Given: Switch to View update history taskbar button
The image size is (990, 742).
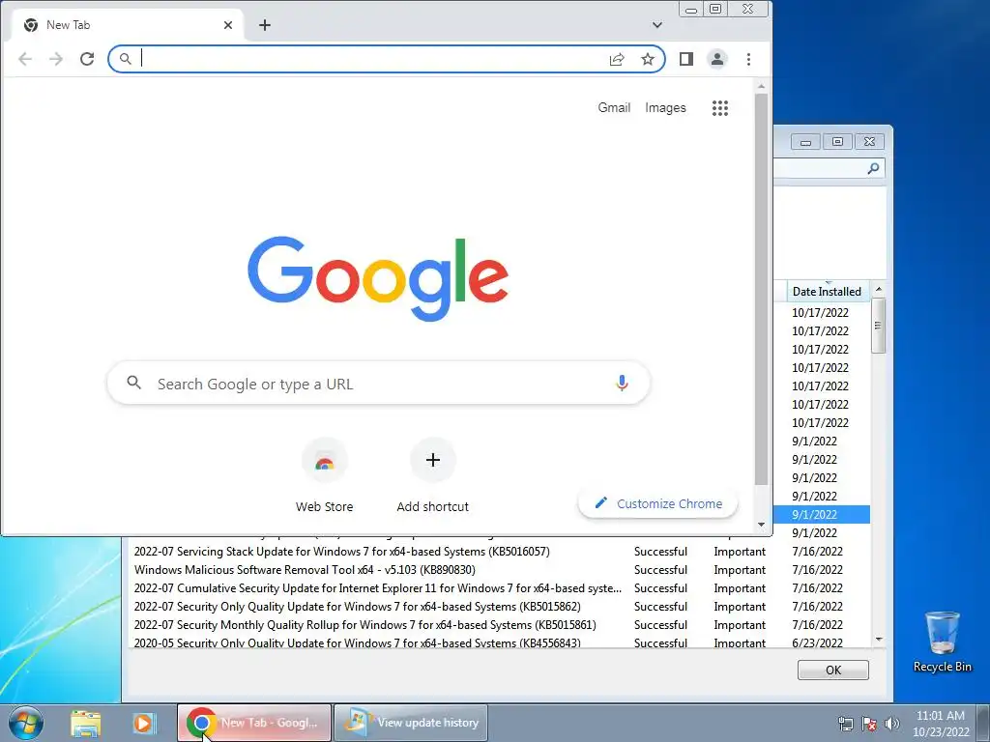Looking at the screenshot, I should click(410, 723).
